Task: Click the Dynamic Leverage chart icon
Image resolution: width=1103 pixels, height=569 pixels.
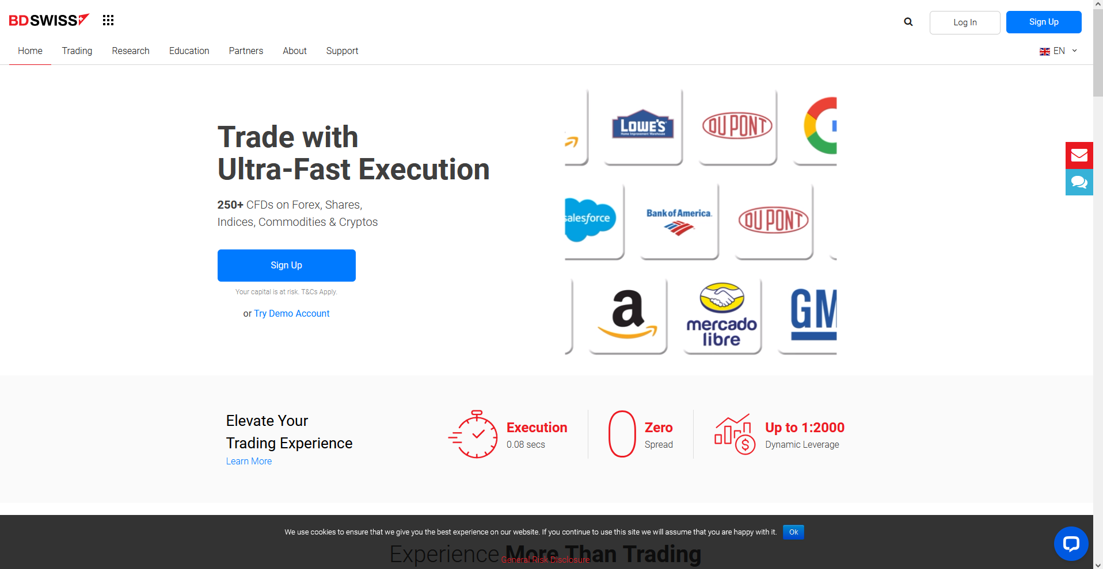Action: point(735,434)
